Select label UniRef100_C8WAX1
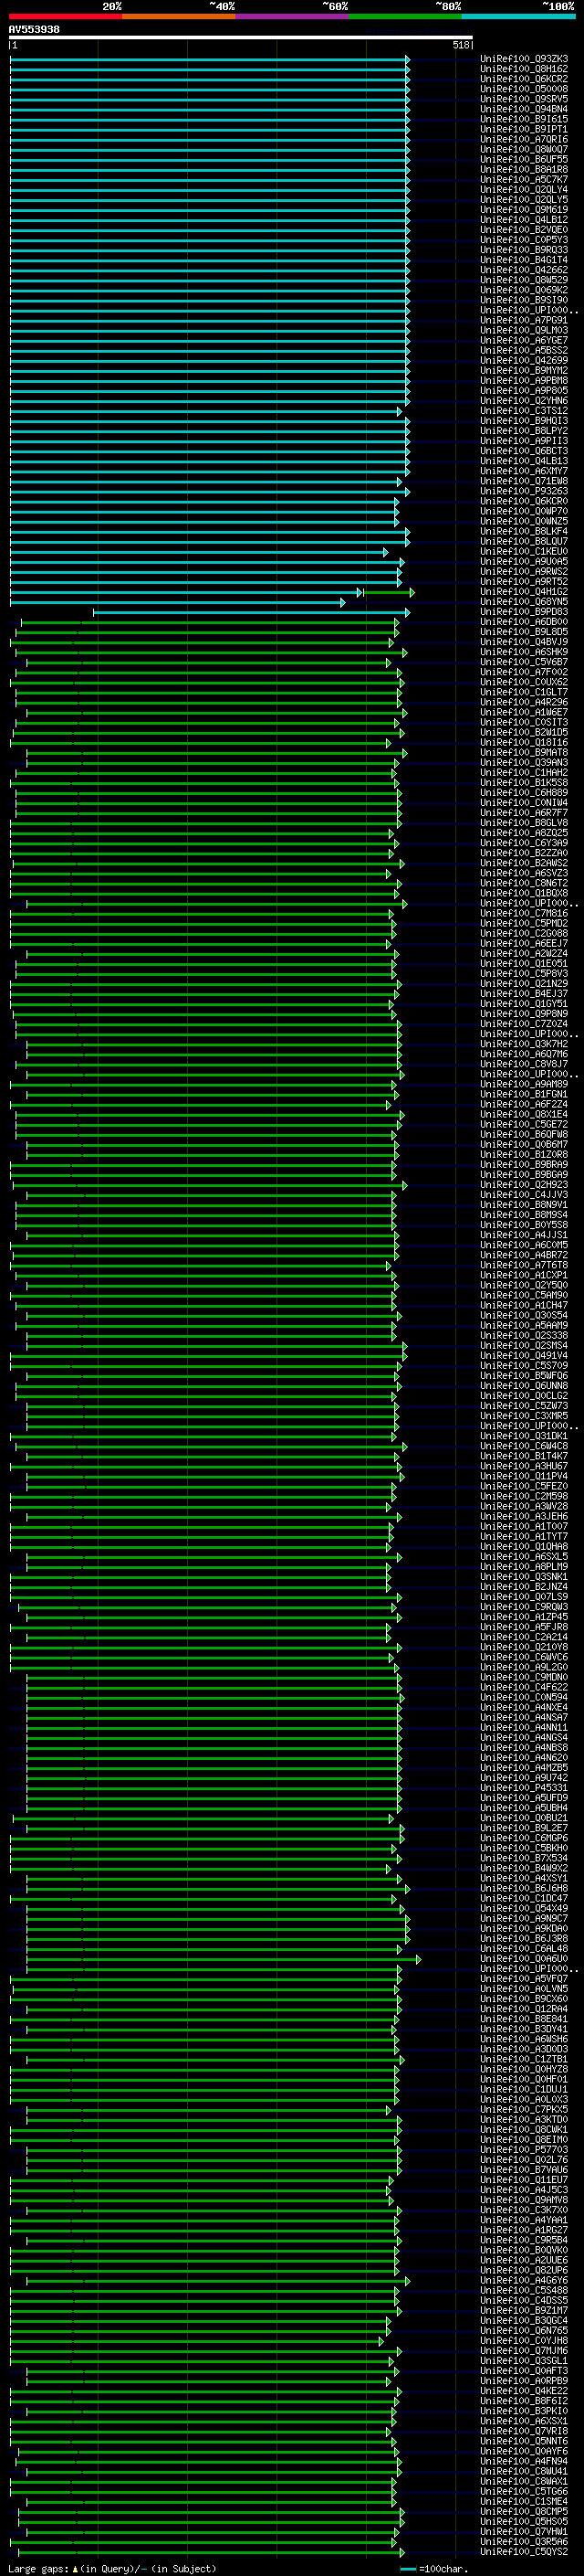 (524, 2481)
